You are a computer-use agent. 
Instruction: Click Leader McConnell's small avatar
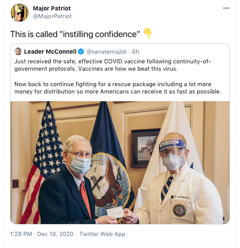pyautogui.click(x=18, y=51)
